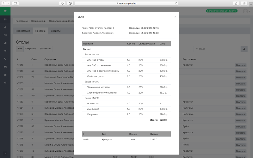The height and width of the screenshot is (158, 253).
Task: Open the delivery truck icon in sidebar
Action: pyautogui.click(x=5, y=43)
